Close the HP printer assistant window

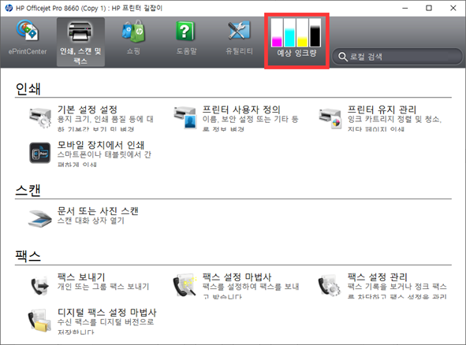(x=453, y=8)
